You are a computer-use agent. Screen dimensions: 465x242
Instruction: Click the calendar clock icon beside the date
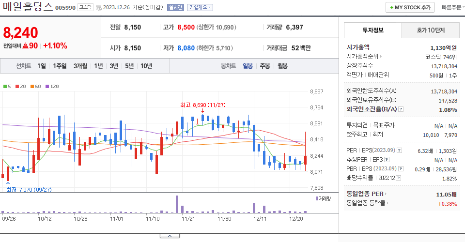click(x=98, y=8)
